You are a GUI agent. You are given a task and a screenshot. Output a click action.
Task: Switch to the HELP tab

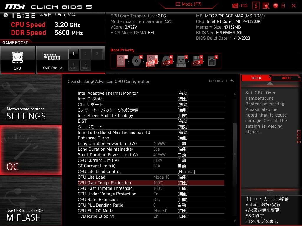coord(256,78)
